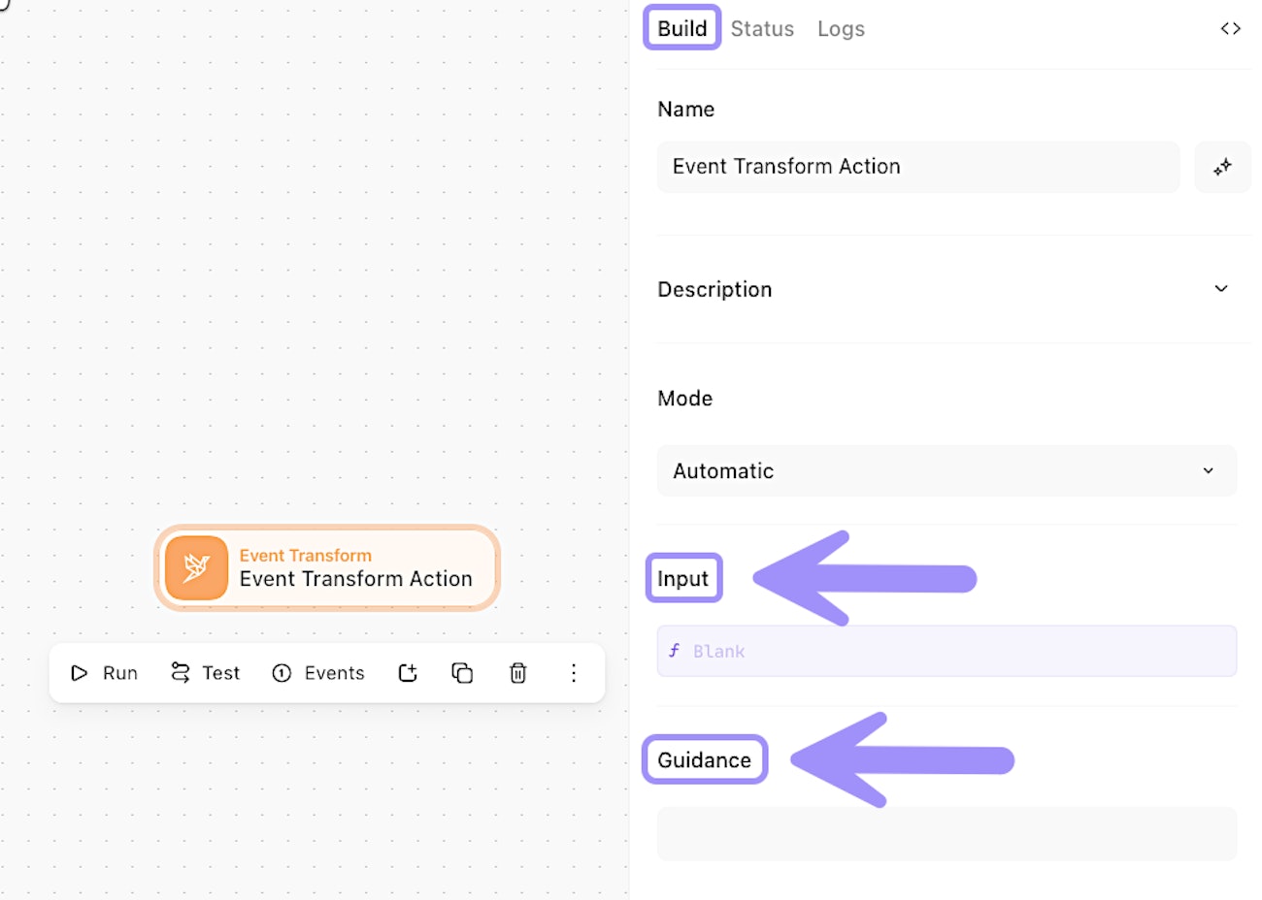1262x900 pixels.
Task: Click the sparkle AI rename icon
Action: pos(1222,167)
